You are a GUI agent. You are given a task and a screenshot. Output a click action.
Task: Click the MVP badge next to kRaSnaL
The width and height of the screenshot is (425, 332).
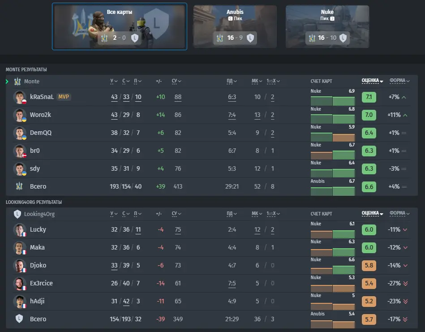64,97
